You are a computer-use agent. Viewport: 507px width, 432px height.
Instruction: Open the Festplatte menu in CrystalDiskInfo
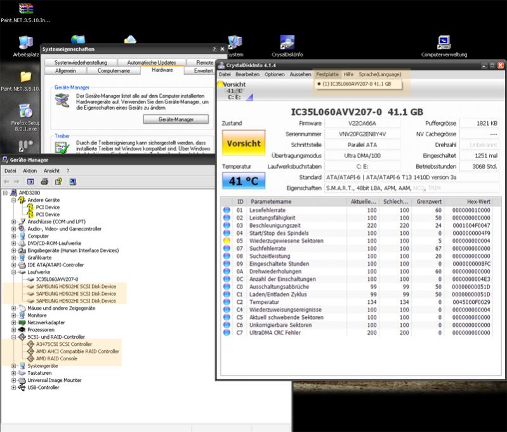(x=327, y=74)
